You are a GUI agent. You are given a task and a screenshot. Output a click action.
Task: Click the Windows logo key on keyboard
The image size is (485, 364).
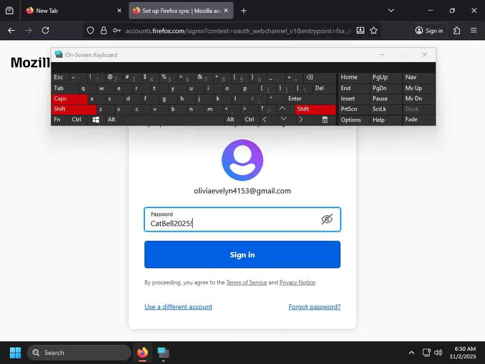96,119
